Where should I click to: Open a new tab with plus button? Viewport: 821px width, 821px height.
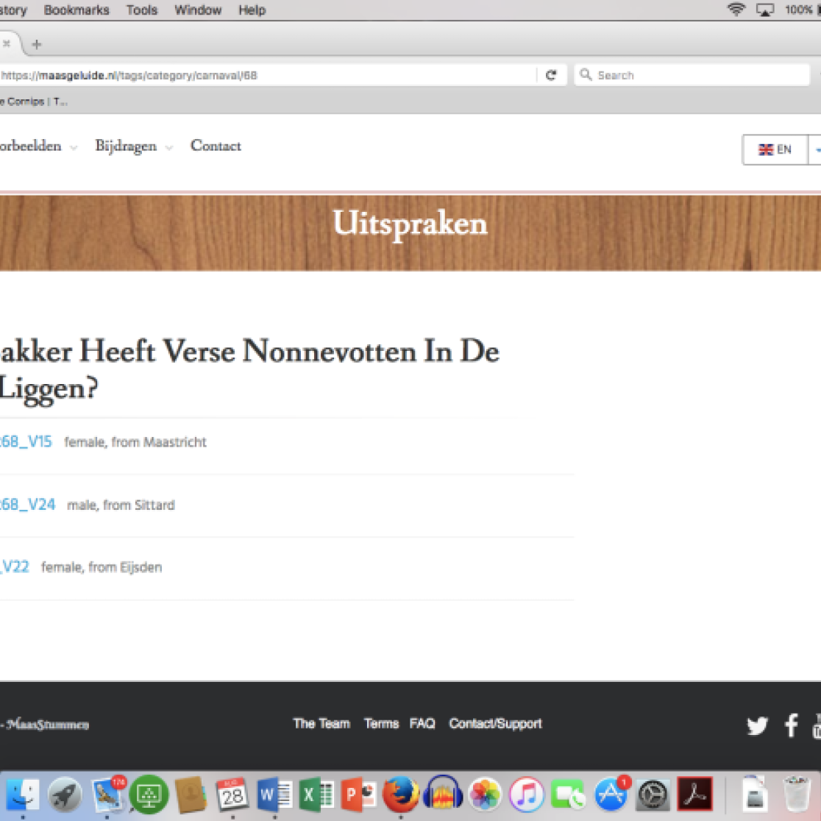[36, 44]
